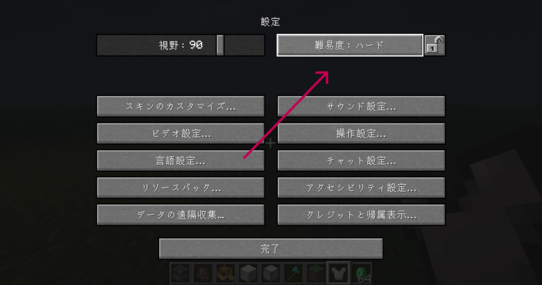The height and width of the screenshot is (285, 542).
Task: Click 完了 to close settings
Action: coord(270,248)
